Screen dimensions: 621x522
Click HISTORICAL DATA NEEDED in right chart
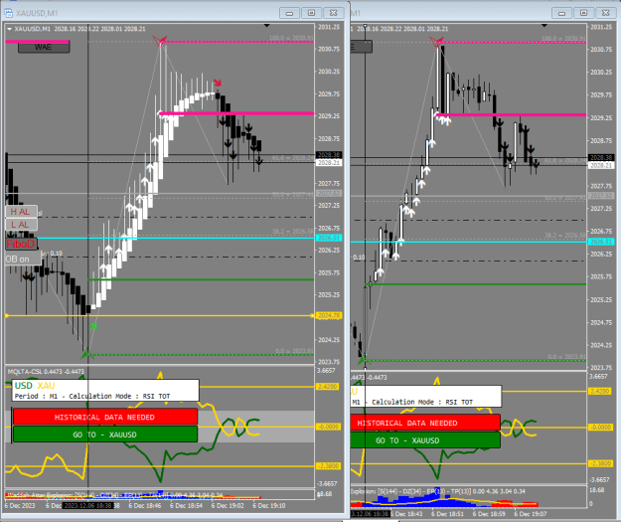point(425,423)
